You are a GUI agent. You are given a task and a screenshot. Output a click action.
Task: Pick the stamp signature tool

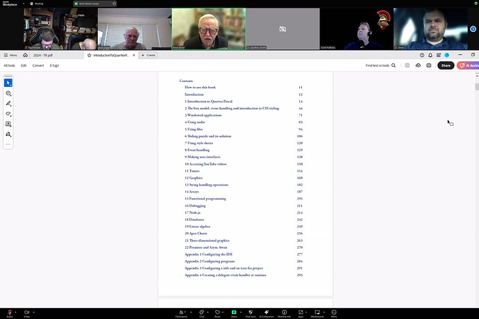pos(8,134)
